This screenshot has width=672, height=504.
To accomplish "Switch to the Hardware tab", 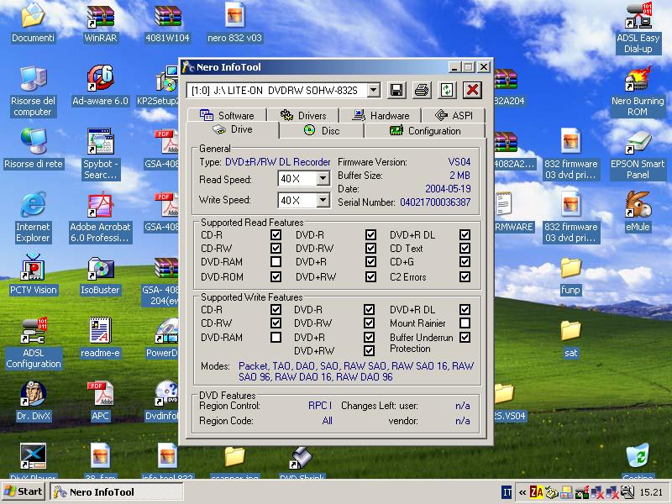I will [381, 115].
